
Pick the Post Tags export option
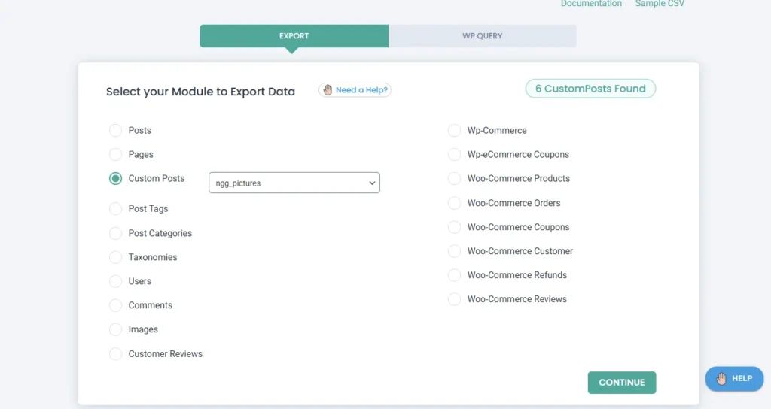tap(115, 209)
